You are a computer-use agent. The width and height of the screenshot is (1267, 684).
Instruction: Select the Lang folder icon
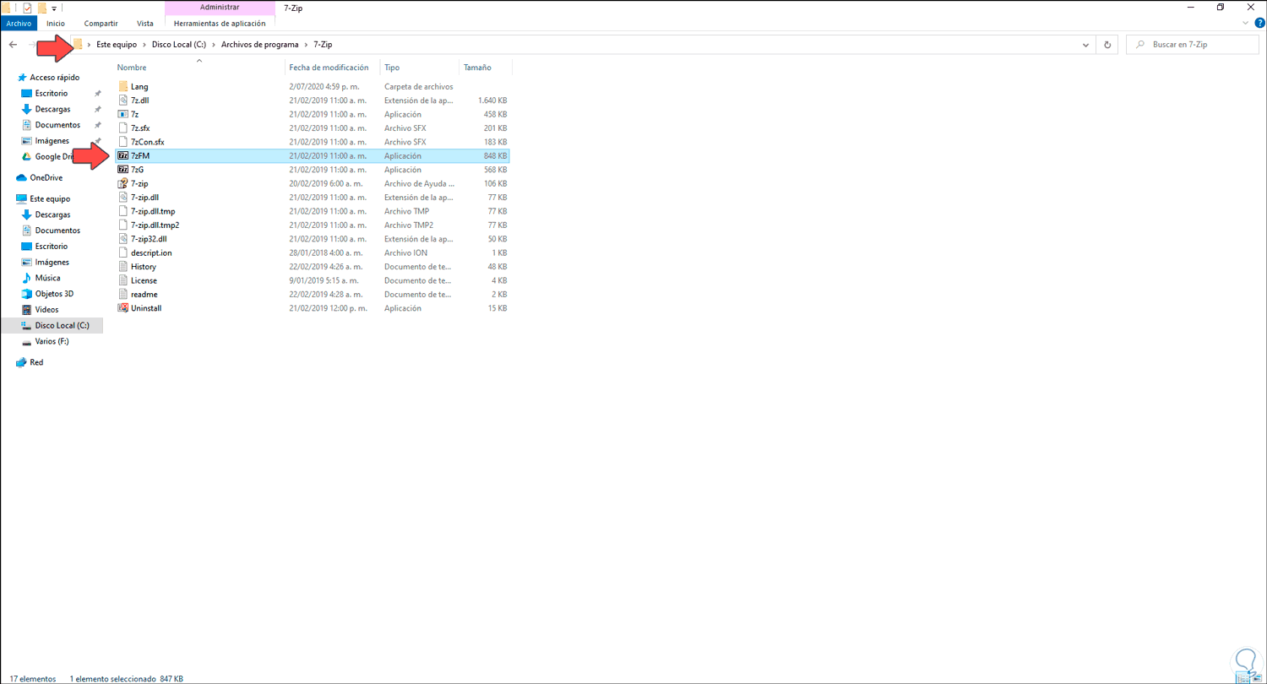(123, 86)
